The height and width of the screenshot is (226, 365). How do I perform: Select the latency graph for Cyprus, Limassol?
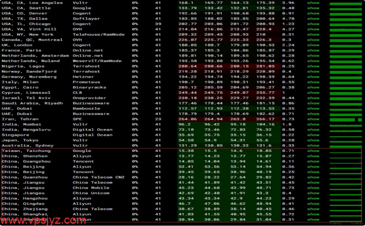[346, 93]
